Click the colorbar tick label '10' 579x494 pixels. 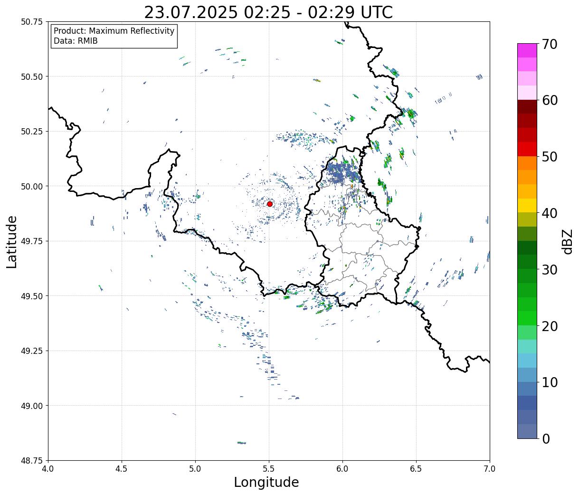(x=549, y=382)
